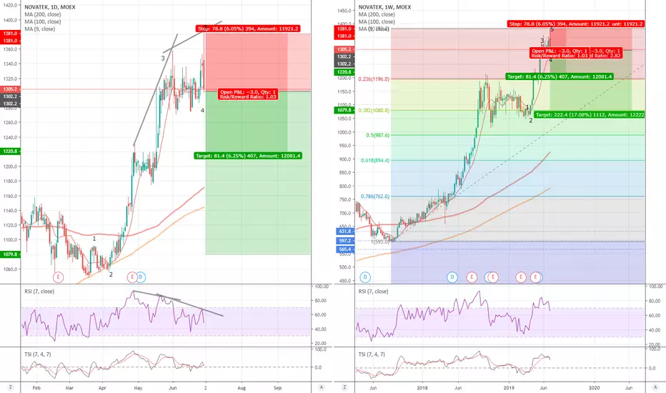Click the blue 597.2 price label
666x393 pixels.
click(x=345, y=241)
